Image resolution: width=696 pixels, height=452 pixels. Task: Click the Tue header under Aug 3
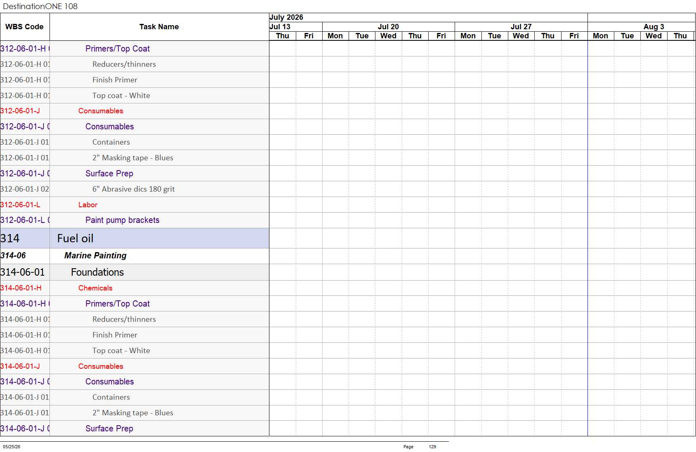(x=627, y=36)
